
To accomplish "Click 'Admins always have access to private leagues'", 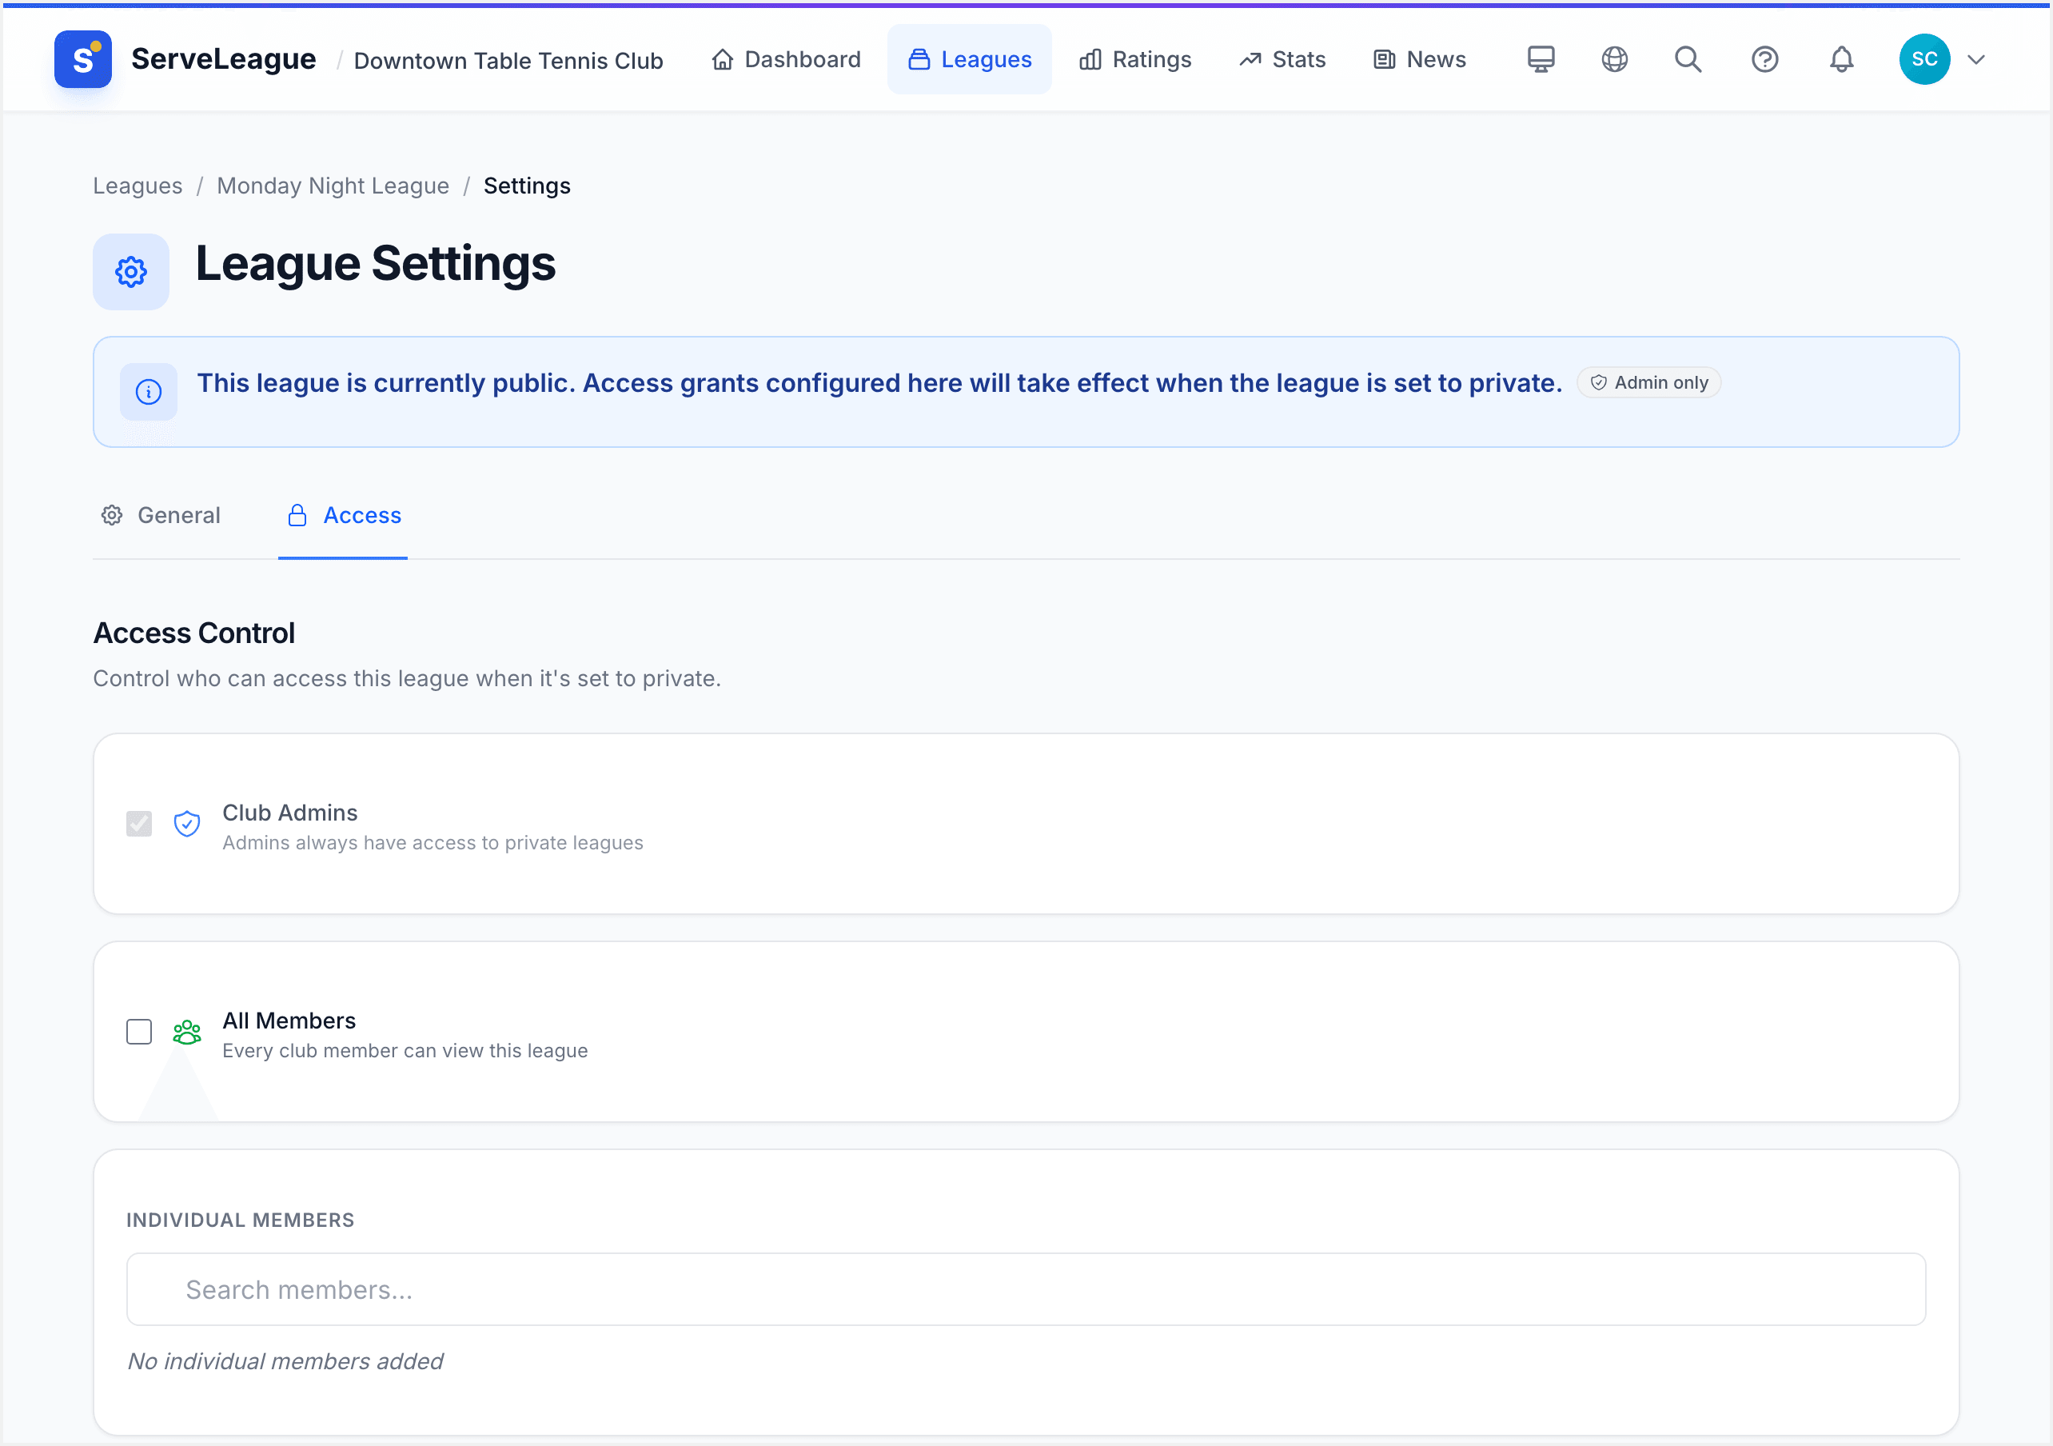I will pyautogui.click(x=433, y=843).
